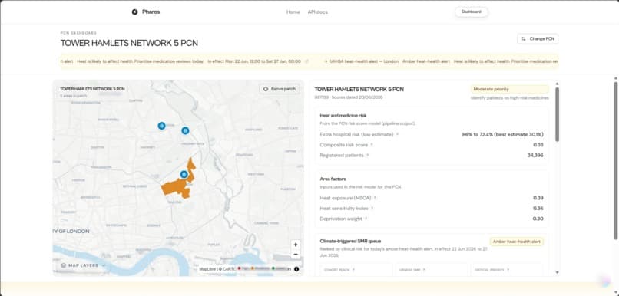The width and height of the screenshot is (619, 296).
Task: Select the leftmost blue practice marker on map
Action: coord(161,126)
